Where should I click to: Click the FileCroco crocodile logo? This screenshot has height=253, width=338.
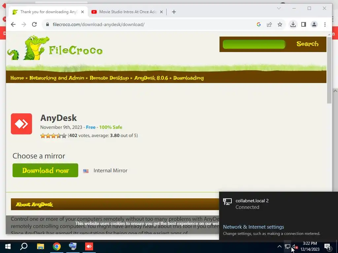pos(55,48)
